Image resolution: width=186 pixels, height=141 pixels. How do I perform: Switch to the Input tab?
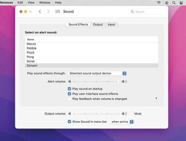tap(111, 24)
